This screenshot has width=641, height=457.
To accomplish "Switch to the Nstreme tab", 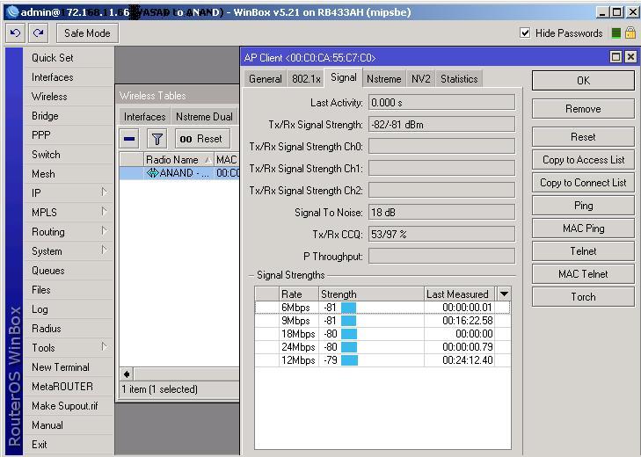I will 384,79.
